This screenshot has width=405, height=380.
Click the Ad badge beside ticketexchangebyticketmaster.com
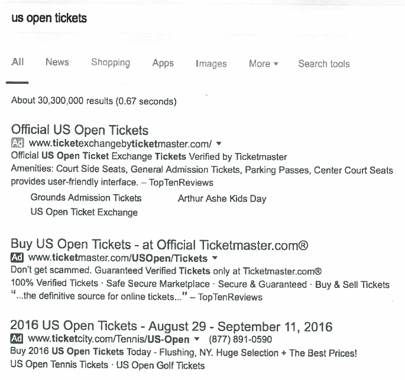18,143
